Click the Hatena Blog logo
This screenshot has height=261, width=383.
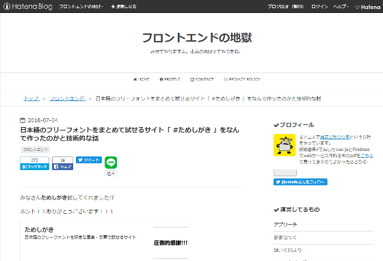pos(28,6)
